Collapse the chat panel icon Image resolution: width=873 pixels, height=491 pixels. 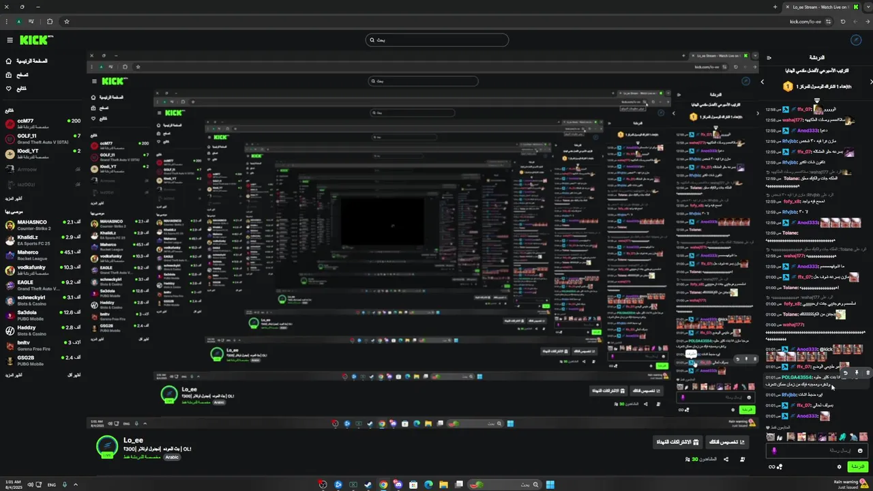click(769, 58)
